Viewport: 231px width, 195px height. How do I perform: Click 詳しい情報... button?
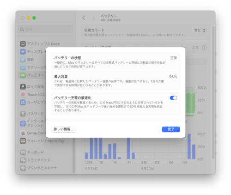63,129
